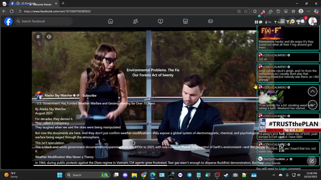Close the Welcome friends tab
This screenshot has width=321, height=180.
point(56,3)
